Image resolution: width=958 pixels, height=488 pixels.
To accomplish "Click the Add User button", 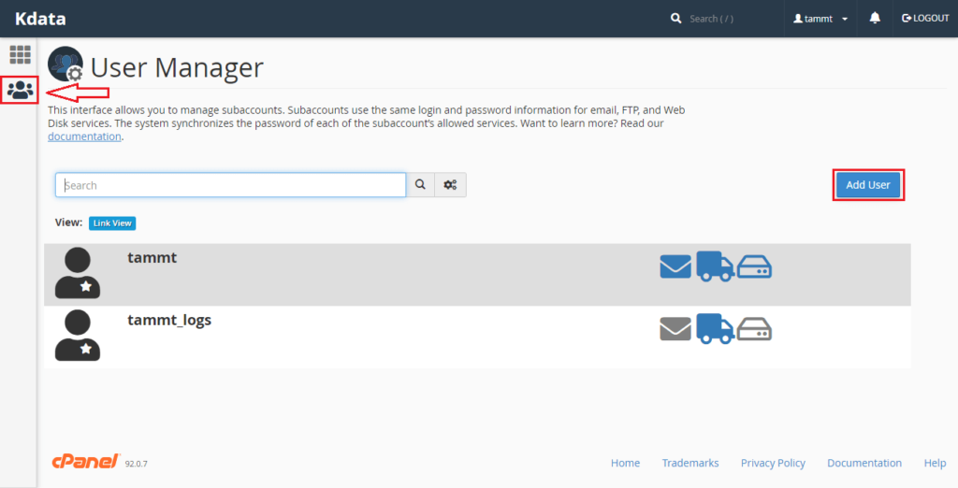I will 868,184.
